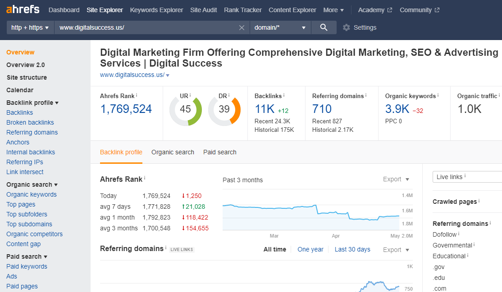Click the Crawled pages info icon
Viewport: 502px width, 292px height.
(x=479, y=201)
